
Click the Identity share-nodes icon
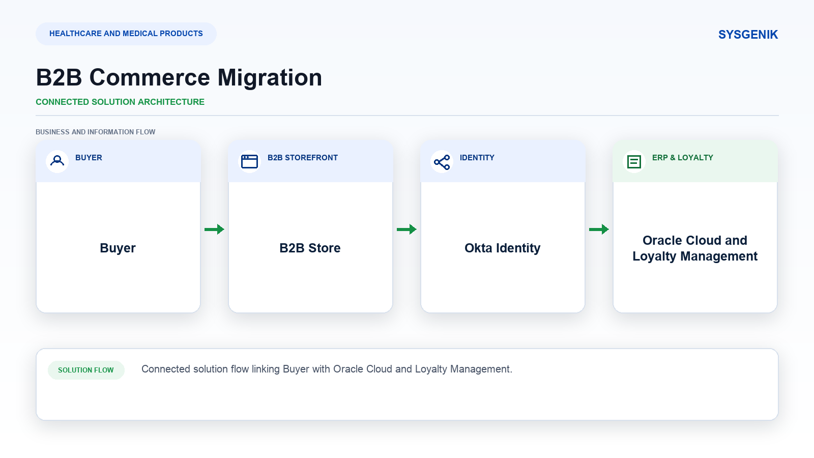tap(442, 162)
